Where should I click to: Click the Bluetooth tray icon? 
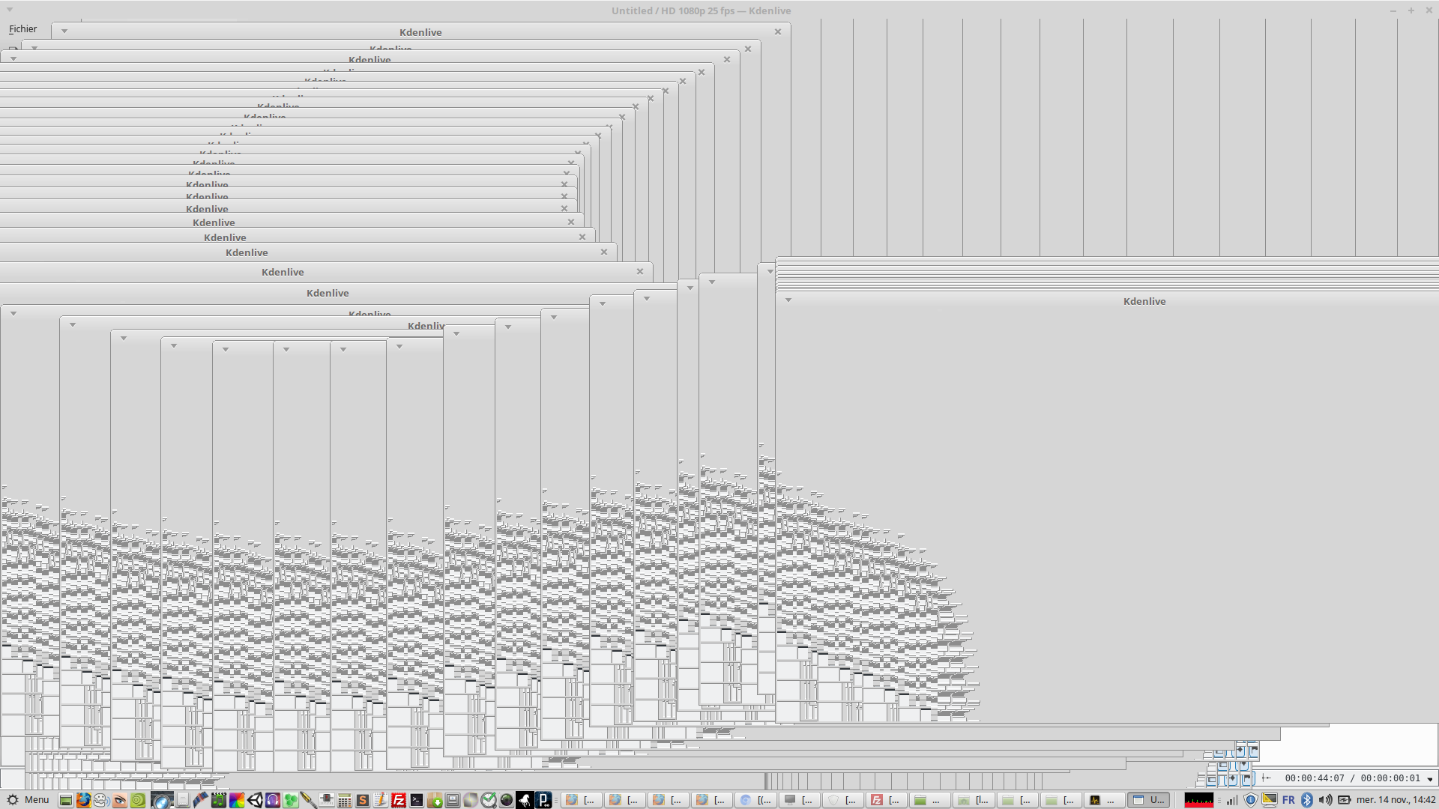[x=1307, y=800]
